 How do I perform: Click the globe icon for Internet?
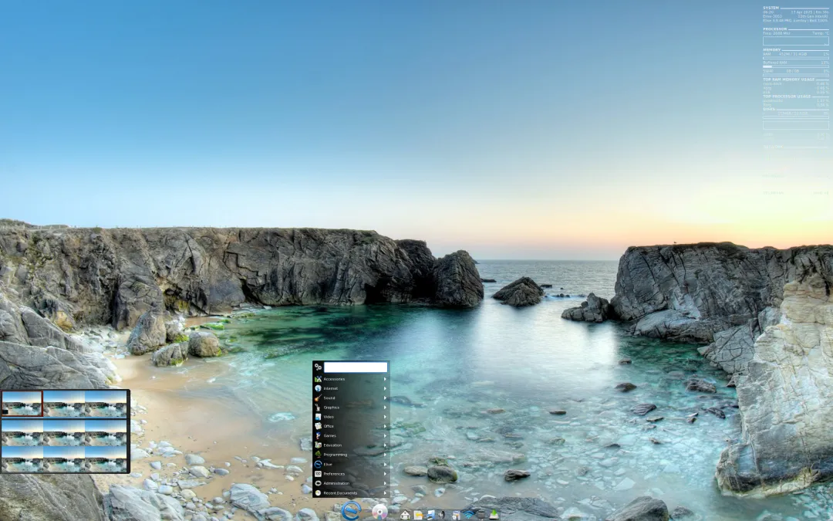click(x=318, y=388)
